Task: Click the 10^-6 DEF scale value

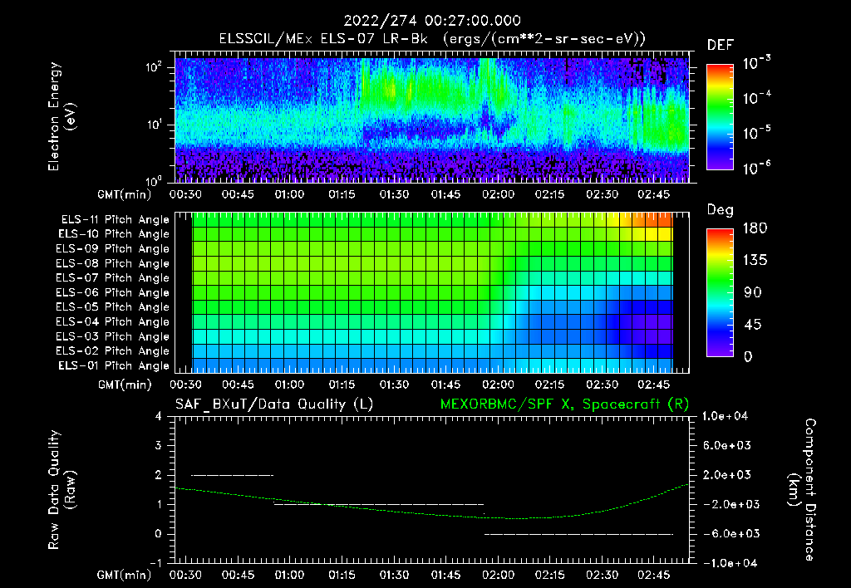Action: click(x=756, y=168)
